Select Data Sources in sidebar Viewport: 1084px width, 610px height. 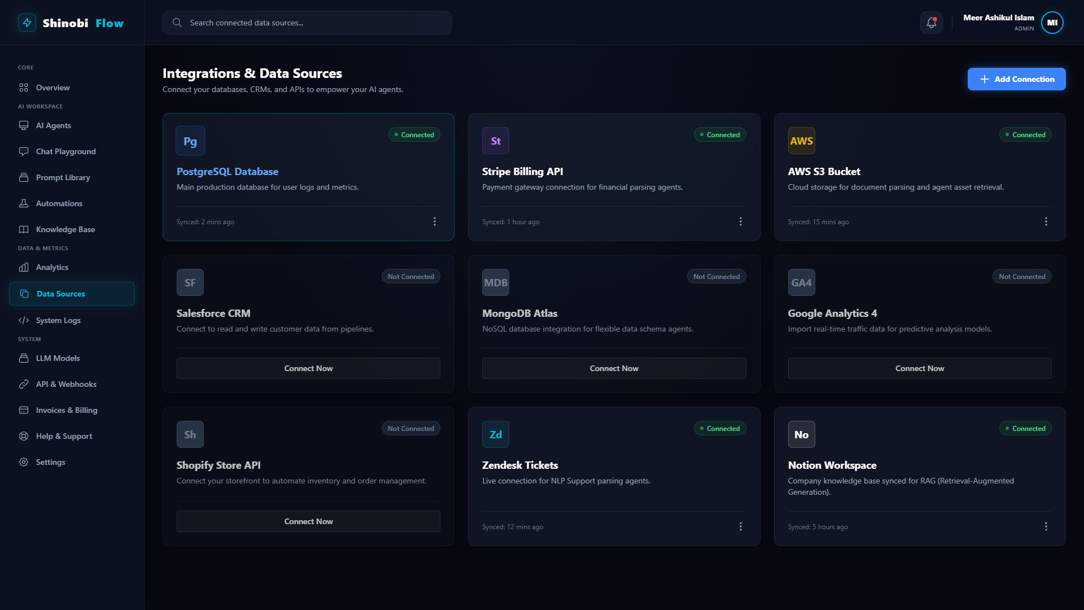pos(72,294)
